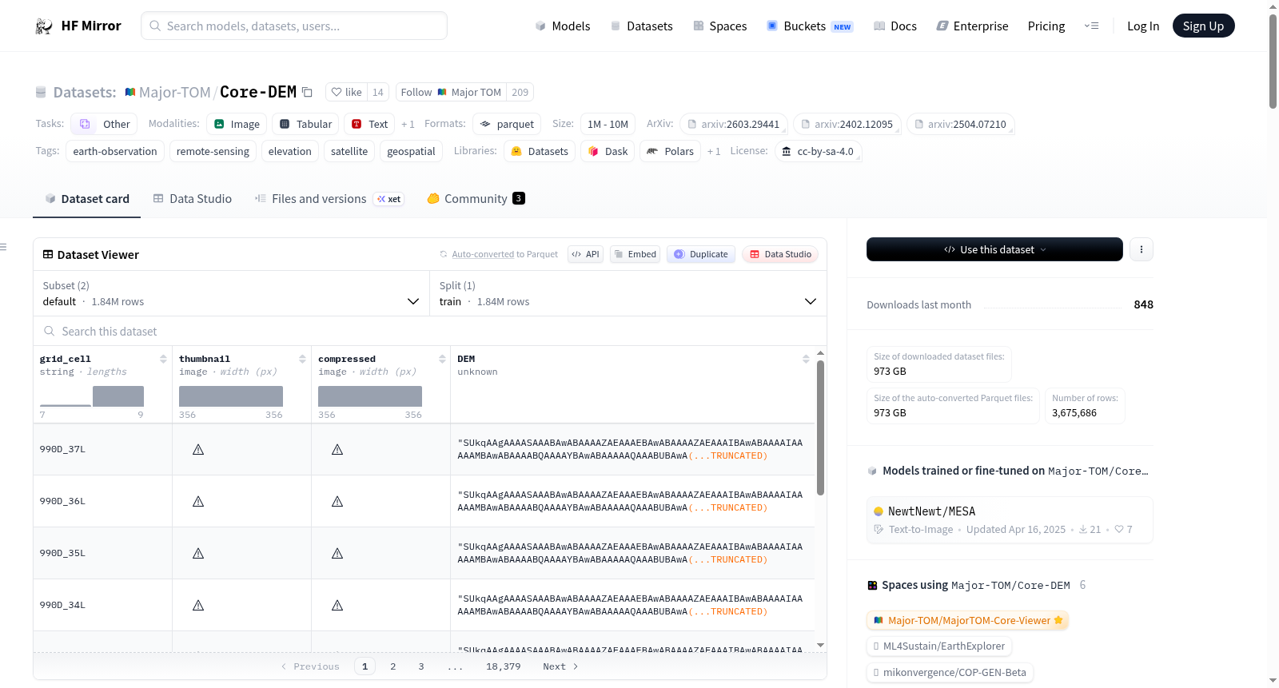Click warning icon in 990D_37L thumbnail cell
Image resolution: width=1279 pixels, height=688 pixels.
198,449
